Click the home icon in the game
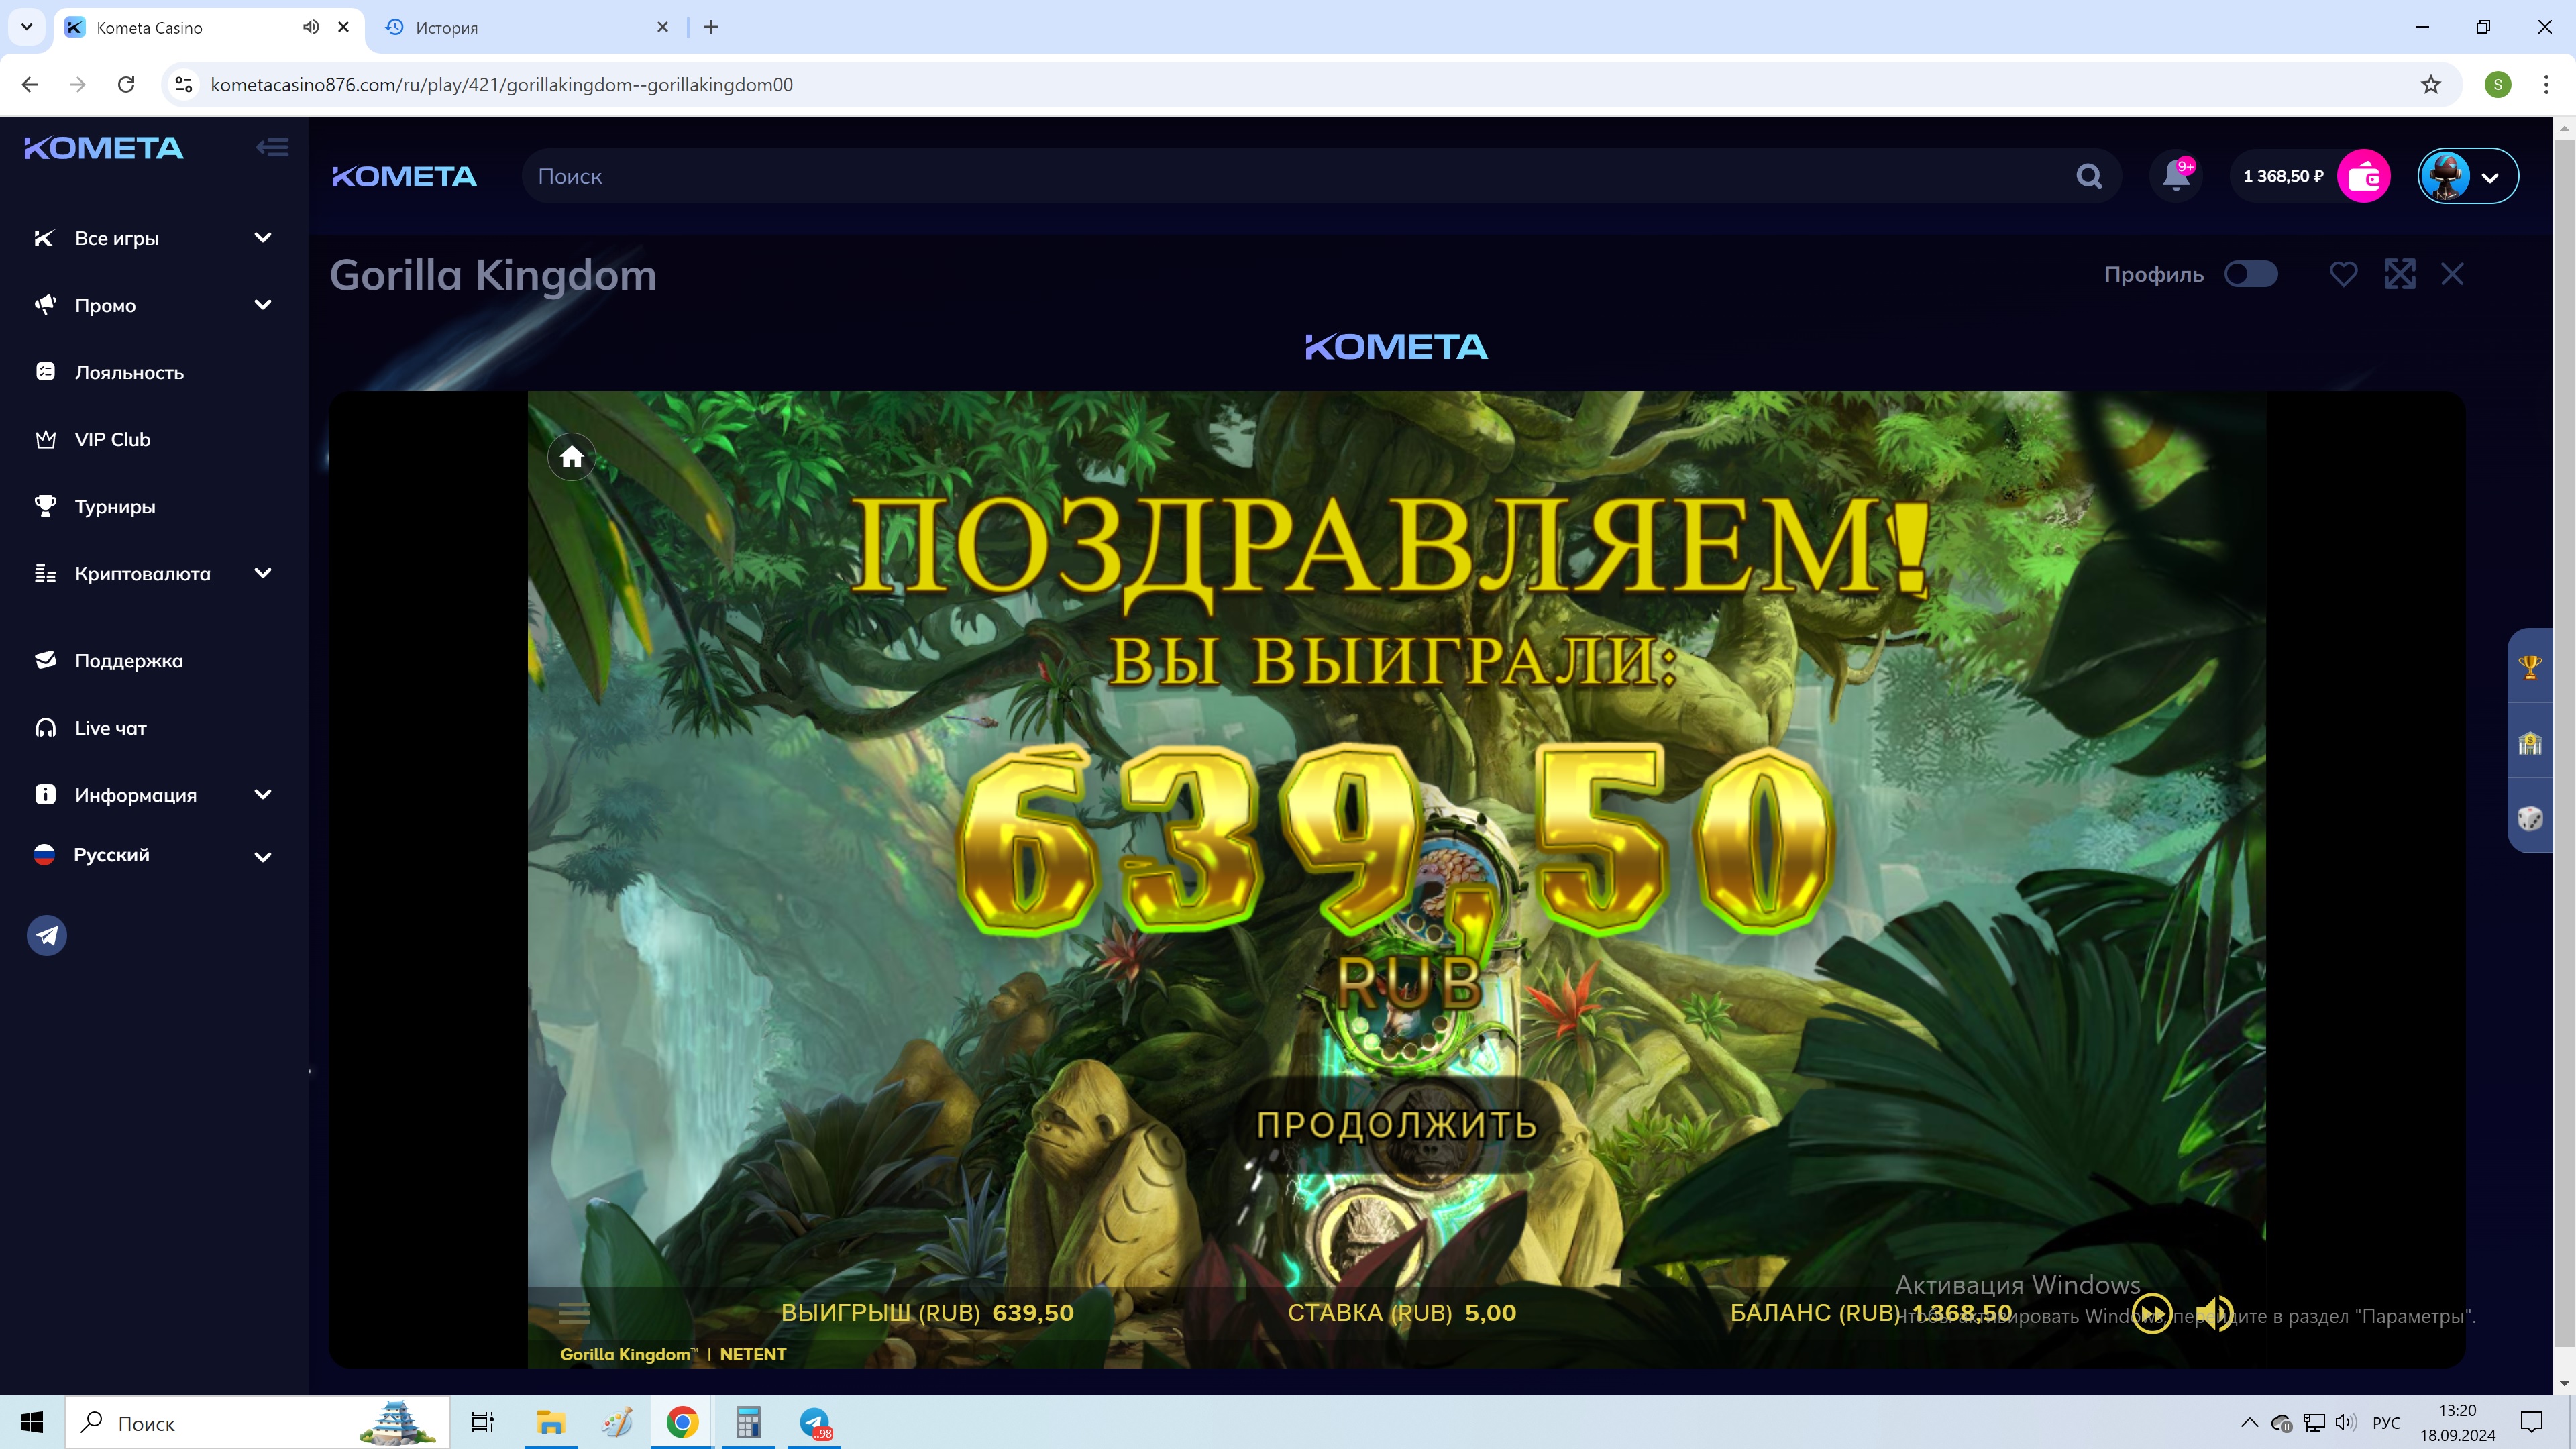This screenshot has height=1449, width=2576. [571, 457]
